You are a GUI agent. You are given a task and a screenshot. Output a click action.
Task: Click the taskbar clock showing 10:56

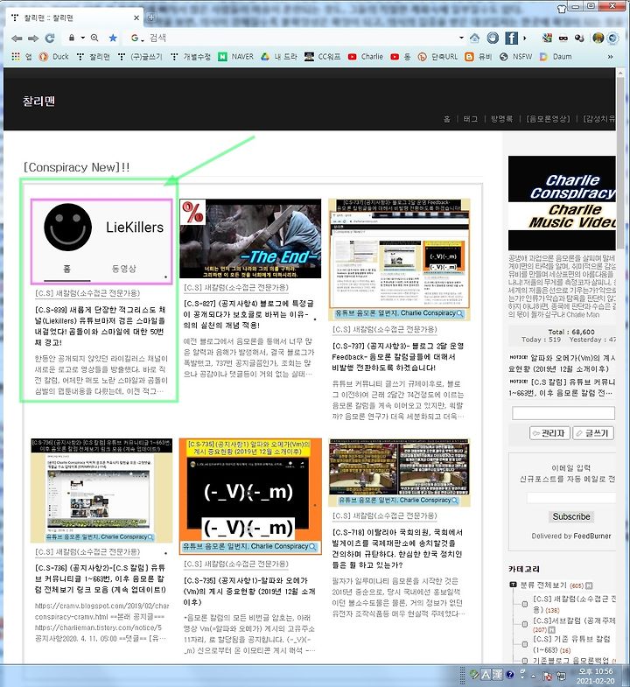coord(595,676)
